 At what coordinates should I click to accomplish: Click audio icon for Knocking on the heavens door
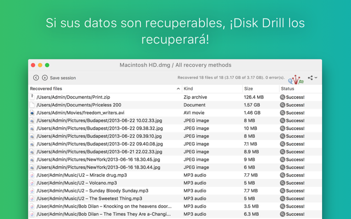tap(32, 206)
